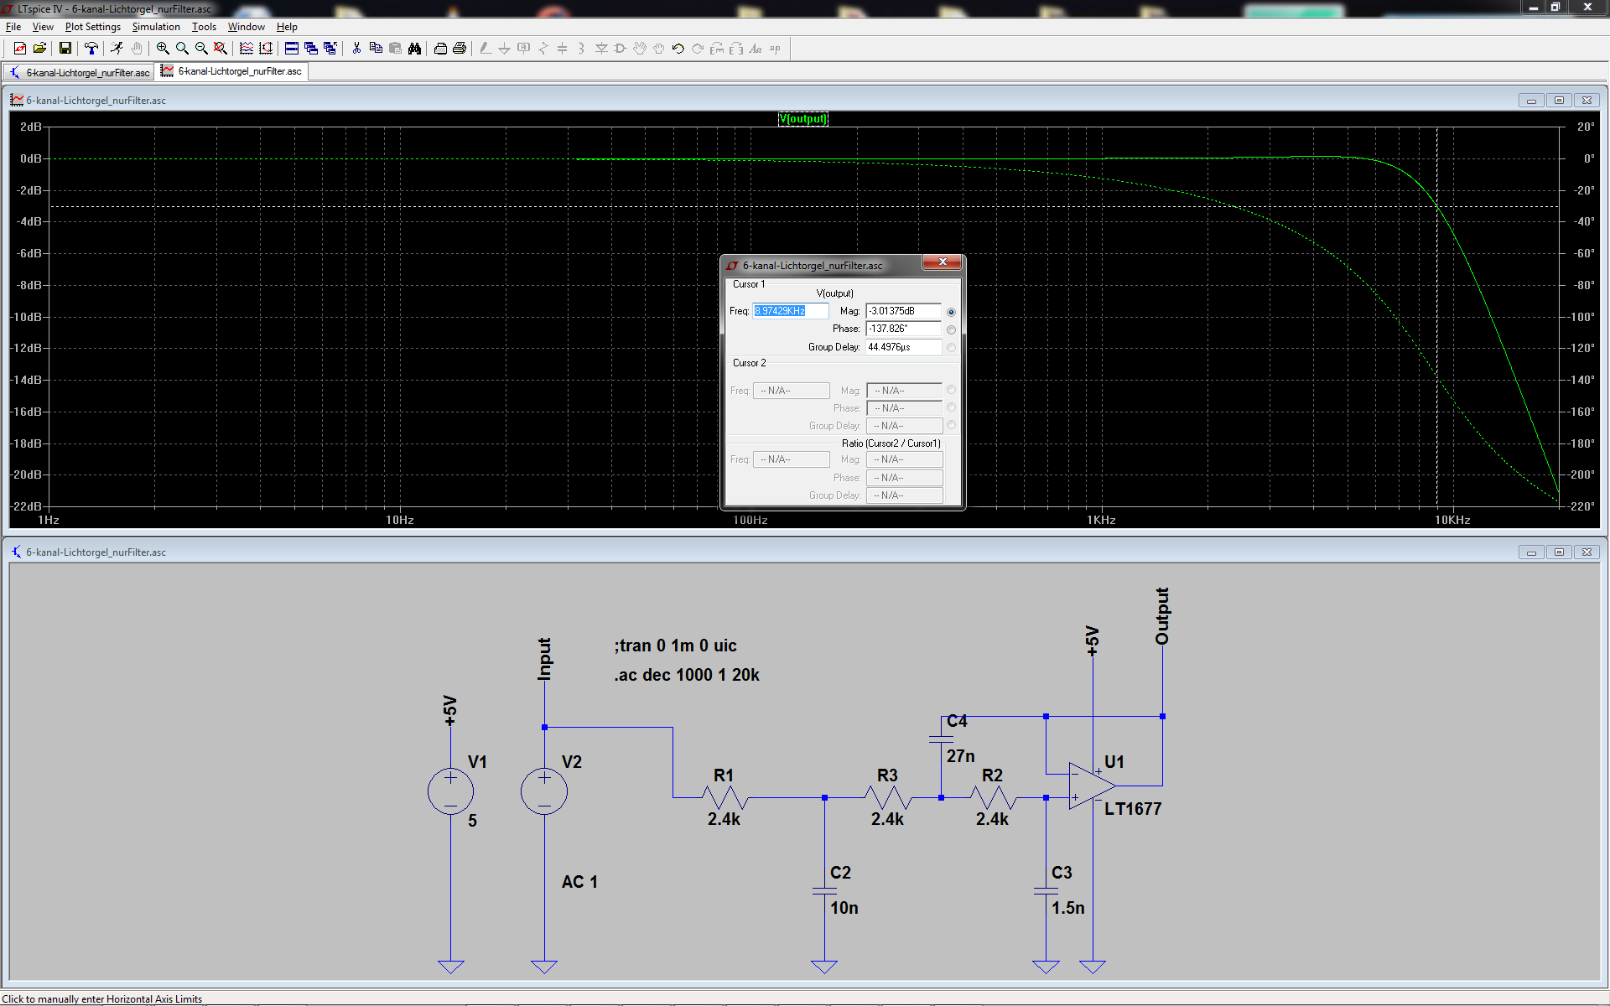The width and height of the screenshot is (1610, 1006).
Task: Click the greyed Draw Wire pencil icon
Action: (486, 49)
